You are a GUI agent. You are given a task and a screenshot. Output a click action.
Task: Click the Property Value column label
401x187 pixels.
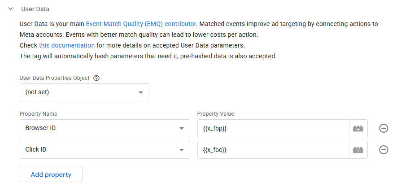point(216,114)
